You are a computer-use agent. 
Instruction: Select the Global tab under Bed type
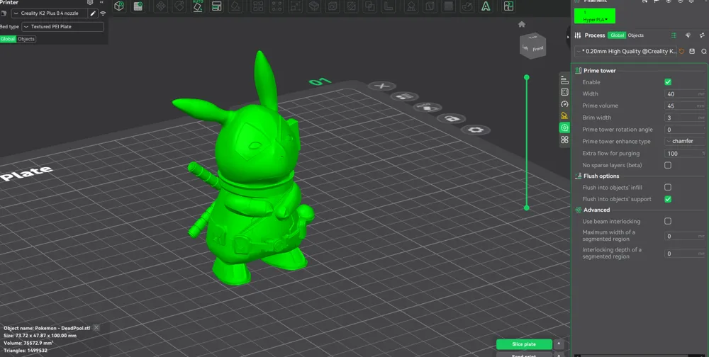[x=8, y=39]
